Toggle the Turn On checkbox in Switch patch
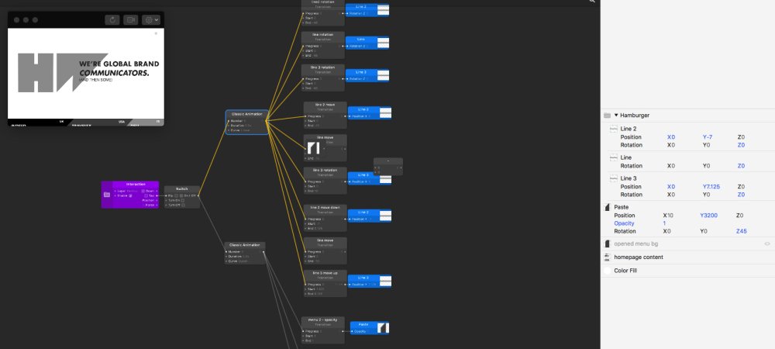The width and height of the screenshot is (775, 349). 182,200
